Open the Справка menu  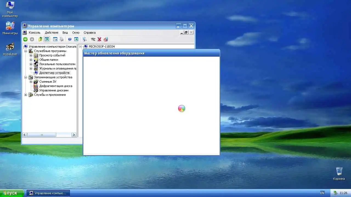[x=90, y=33]
